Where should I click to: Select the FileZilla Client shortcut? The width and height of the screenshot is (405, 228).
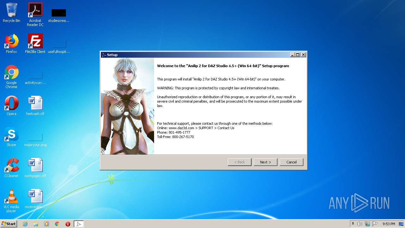pyautogui.click(x=35, y=44)
